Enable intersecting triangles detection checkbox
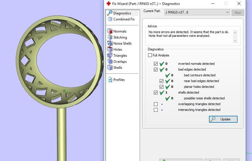This screenshot has height=161, width=252. coord(156,110)
